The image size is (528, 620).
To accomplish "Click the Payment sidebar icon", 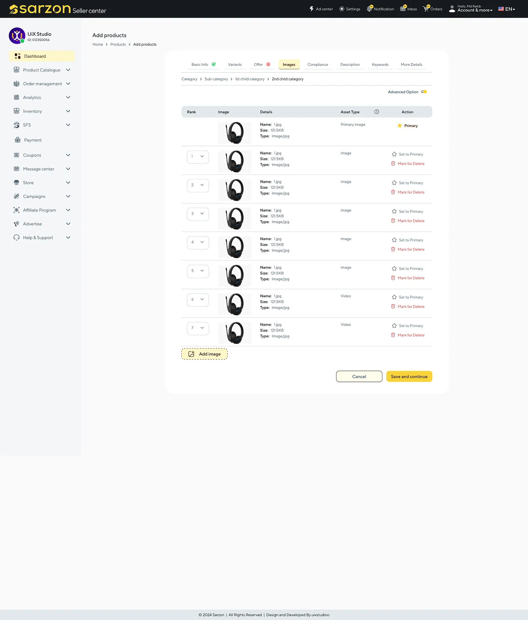I will (x=17, y=140).
